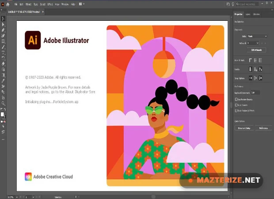
Task: Select the Symbol Sprayer tool
Action: point(3,86)
